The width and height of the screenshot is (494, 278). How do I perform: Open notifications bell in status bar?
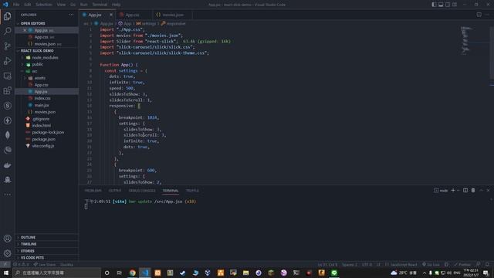coord(487,264)
